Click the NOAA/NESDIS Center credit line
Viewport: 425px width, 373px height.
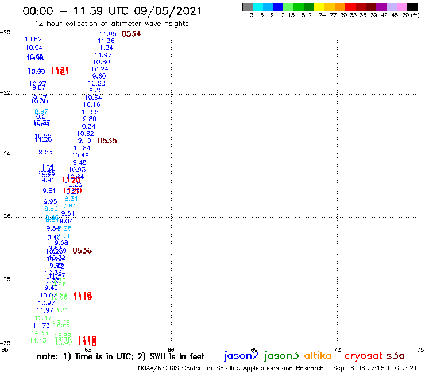(231, 368)
